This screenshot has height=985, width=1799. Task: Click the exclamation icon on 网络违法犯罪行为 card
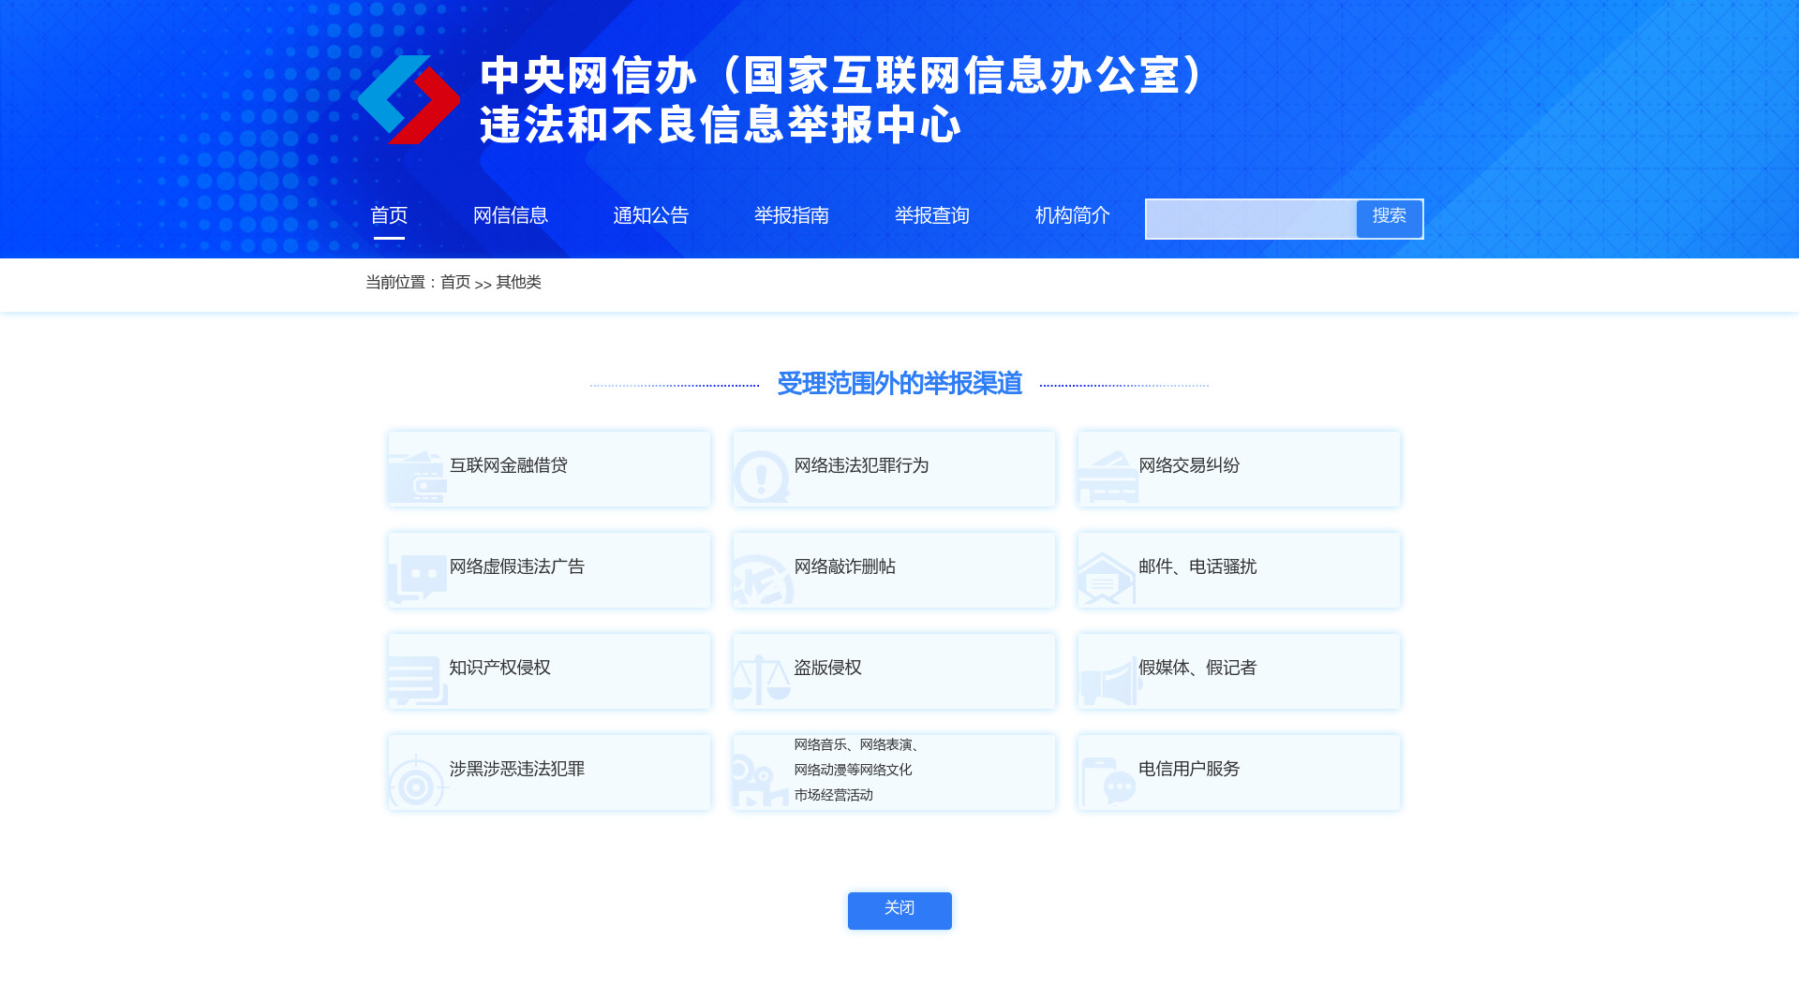click(x=762, y=477)
